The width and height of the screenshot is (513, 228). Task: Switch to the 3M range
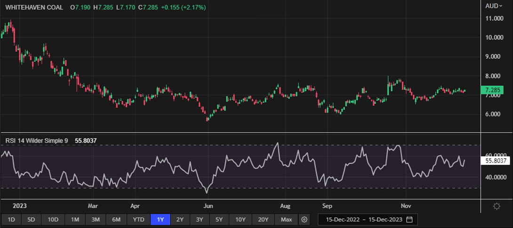(95, 220)
